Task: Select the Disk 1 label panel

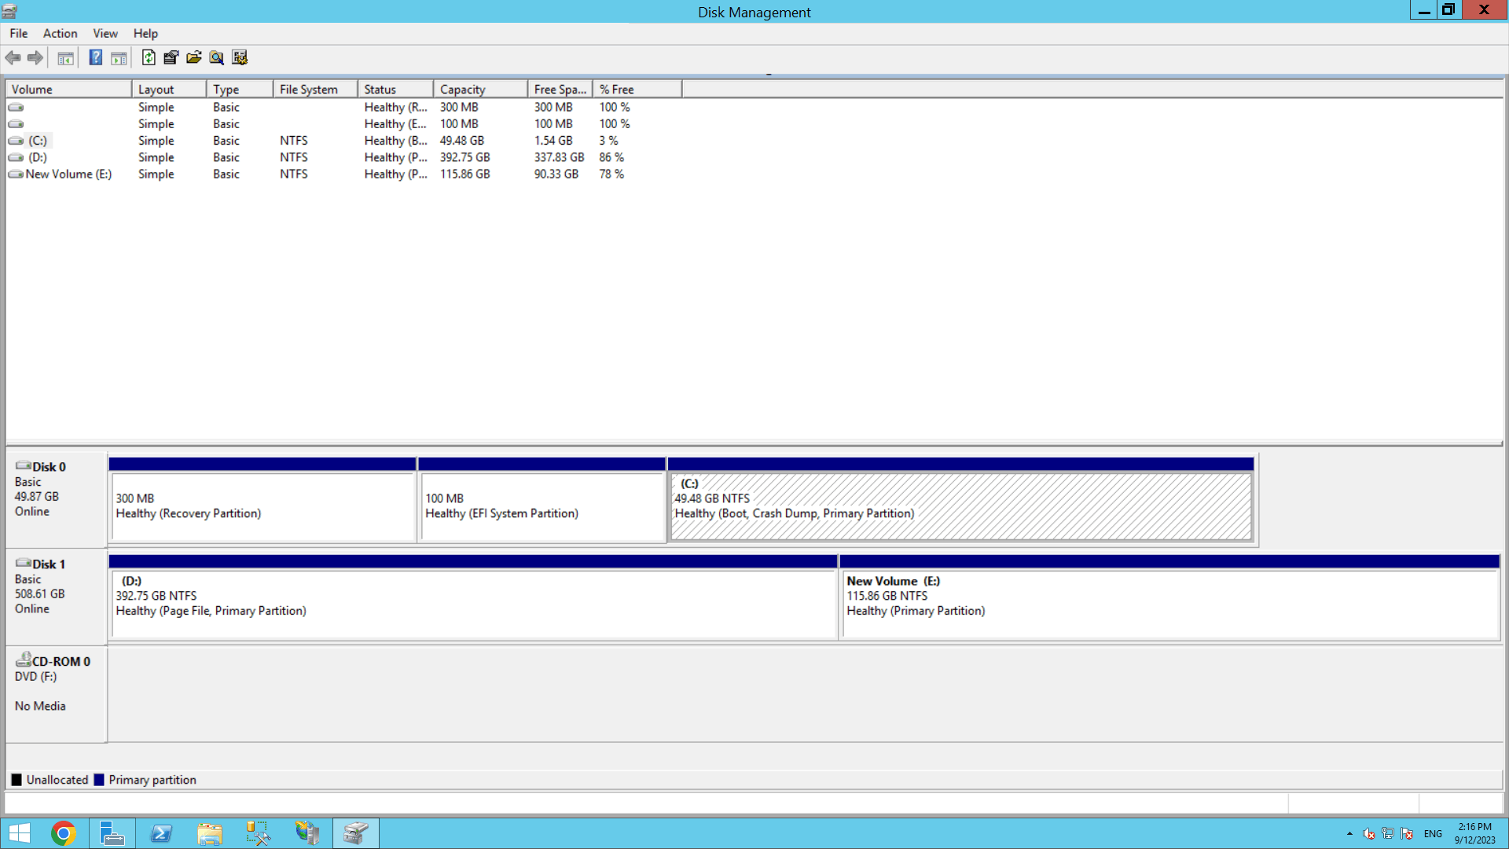Action: 57,597
